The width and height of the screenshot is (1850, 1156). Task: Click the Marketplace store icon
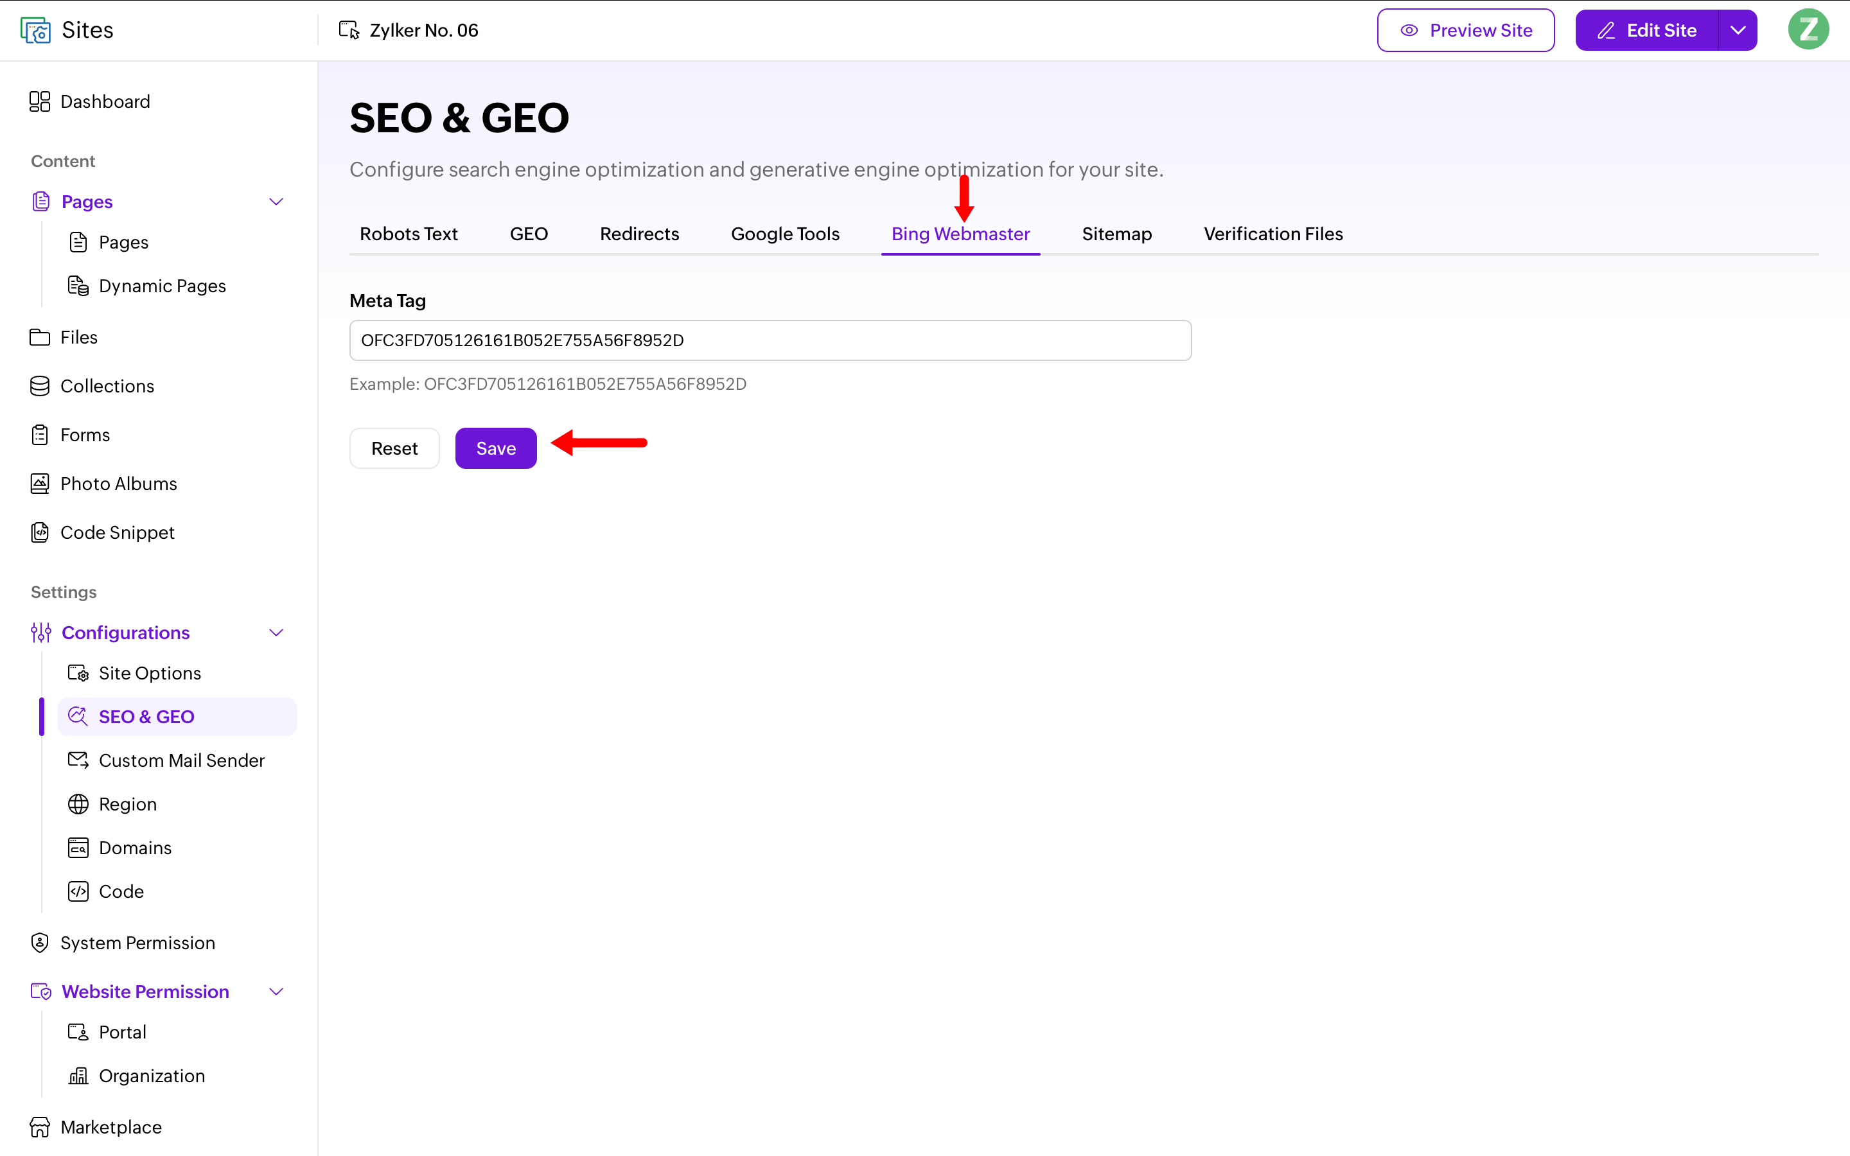click(40, 1128)
